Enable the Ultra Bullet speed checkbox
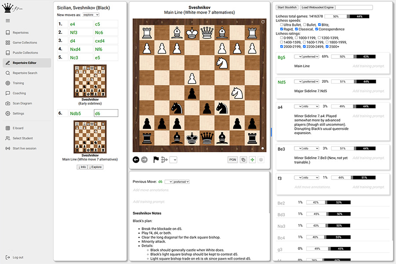396x264 pixels. [x=281, y=25]
